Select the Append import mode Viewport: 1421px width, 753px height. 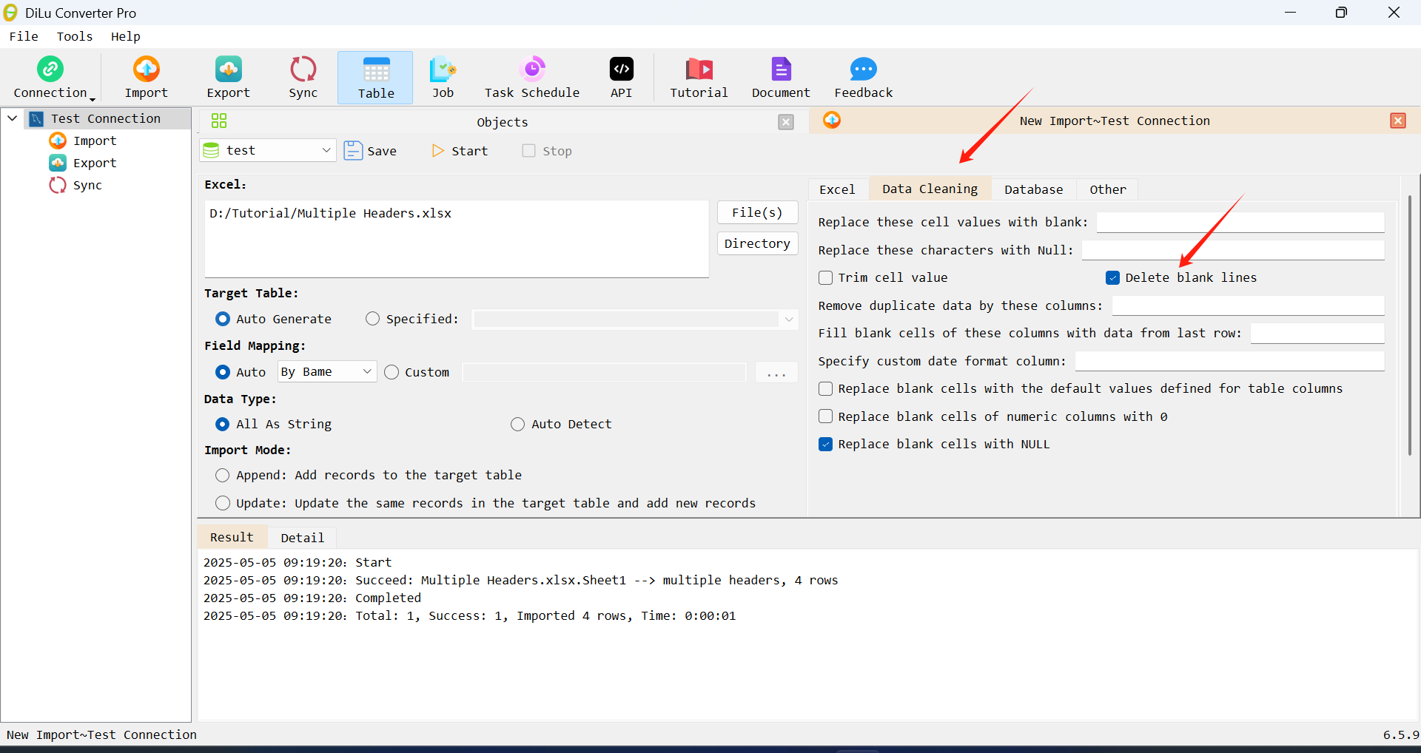click(x=223, y=475)
